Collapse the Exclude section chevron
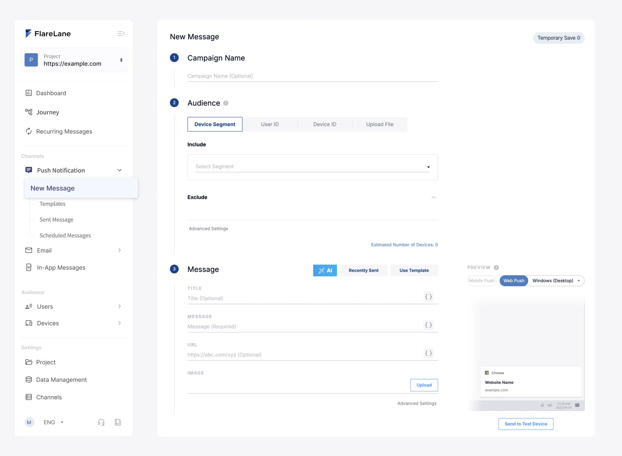The image size is (622, 456). pos(434,197)
